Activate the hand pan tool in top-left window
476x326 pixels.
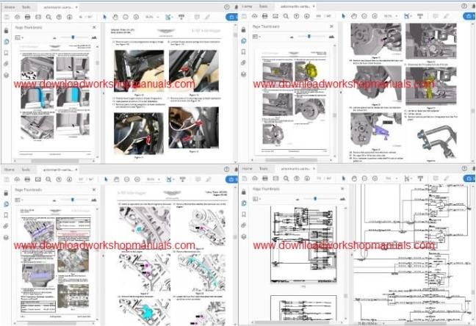coord(115,17)
